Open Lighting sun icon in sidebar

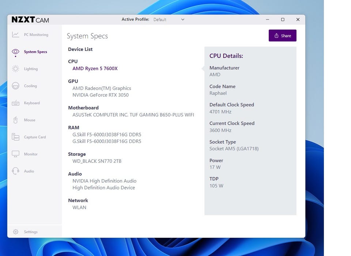coord(15,69)
